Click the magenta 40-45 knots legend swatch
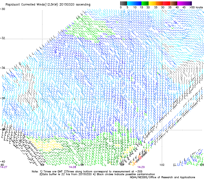 (x=181, y=3)
